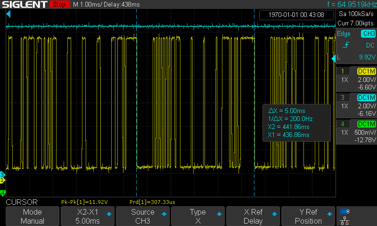This screenshot has width=377, height=226.
Task: Click the cyan channel 3 ground marker
Action: pos(2,175)
